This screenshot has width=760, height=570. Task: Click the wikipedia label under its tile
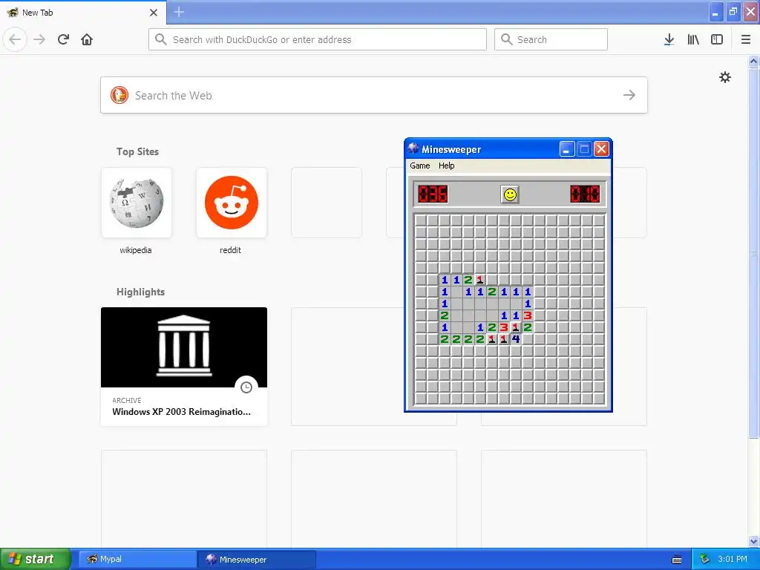click(136, 250)
